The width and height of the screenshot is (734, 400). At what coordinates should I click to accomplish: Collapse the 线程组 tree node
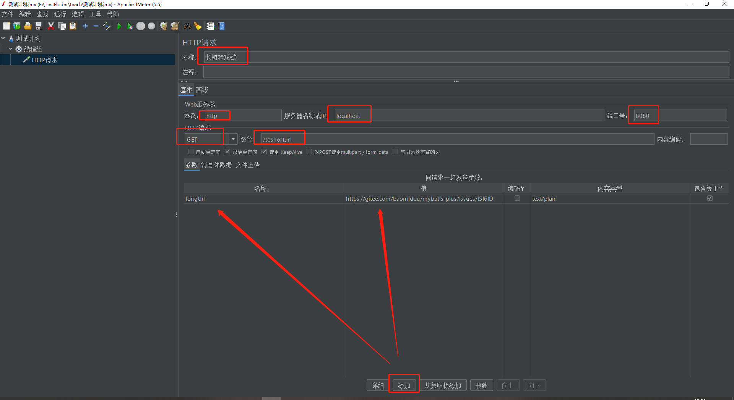[11, 49]
